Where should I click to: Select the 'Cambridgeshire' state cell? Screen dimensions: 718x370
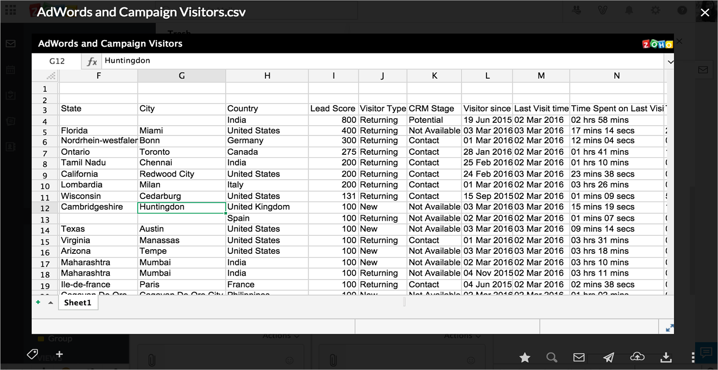(x=99, y=207)
